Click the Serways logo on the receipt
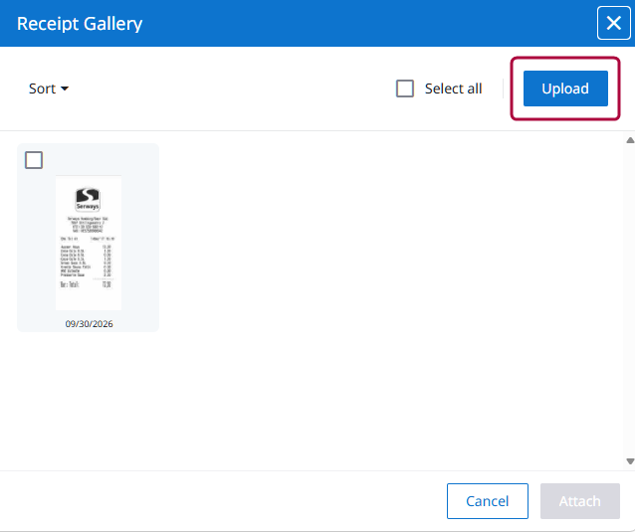 point(88,199)
